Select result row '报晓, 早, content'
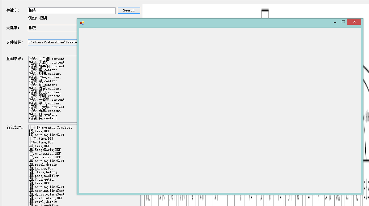The width and height of the screenshot is (369, 206). click(x=43, y=81)
